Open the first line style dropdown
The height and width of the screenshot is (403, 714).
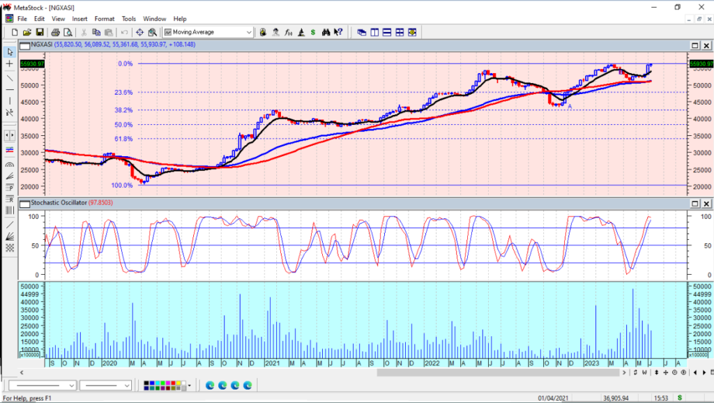pos(72,386)
